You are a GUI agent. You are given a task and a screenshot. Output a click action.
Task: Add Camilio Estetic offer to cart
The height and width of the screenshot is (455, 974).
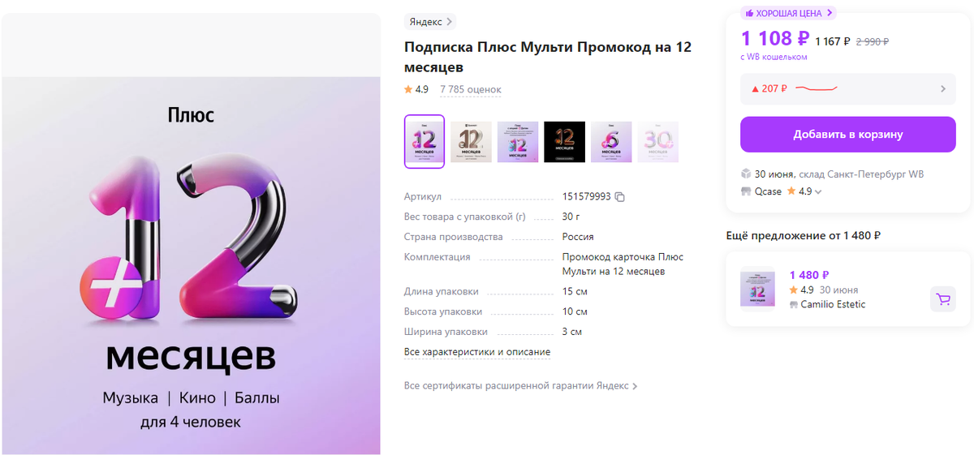tap(943, 299)
